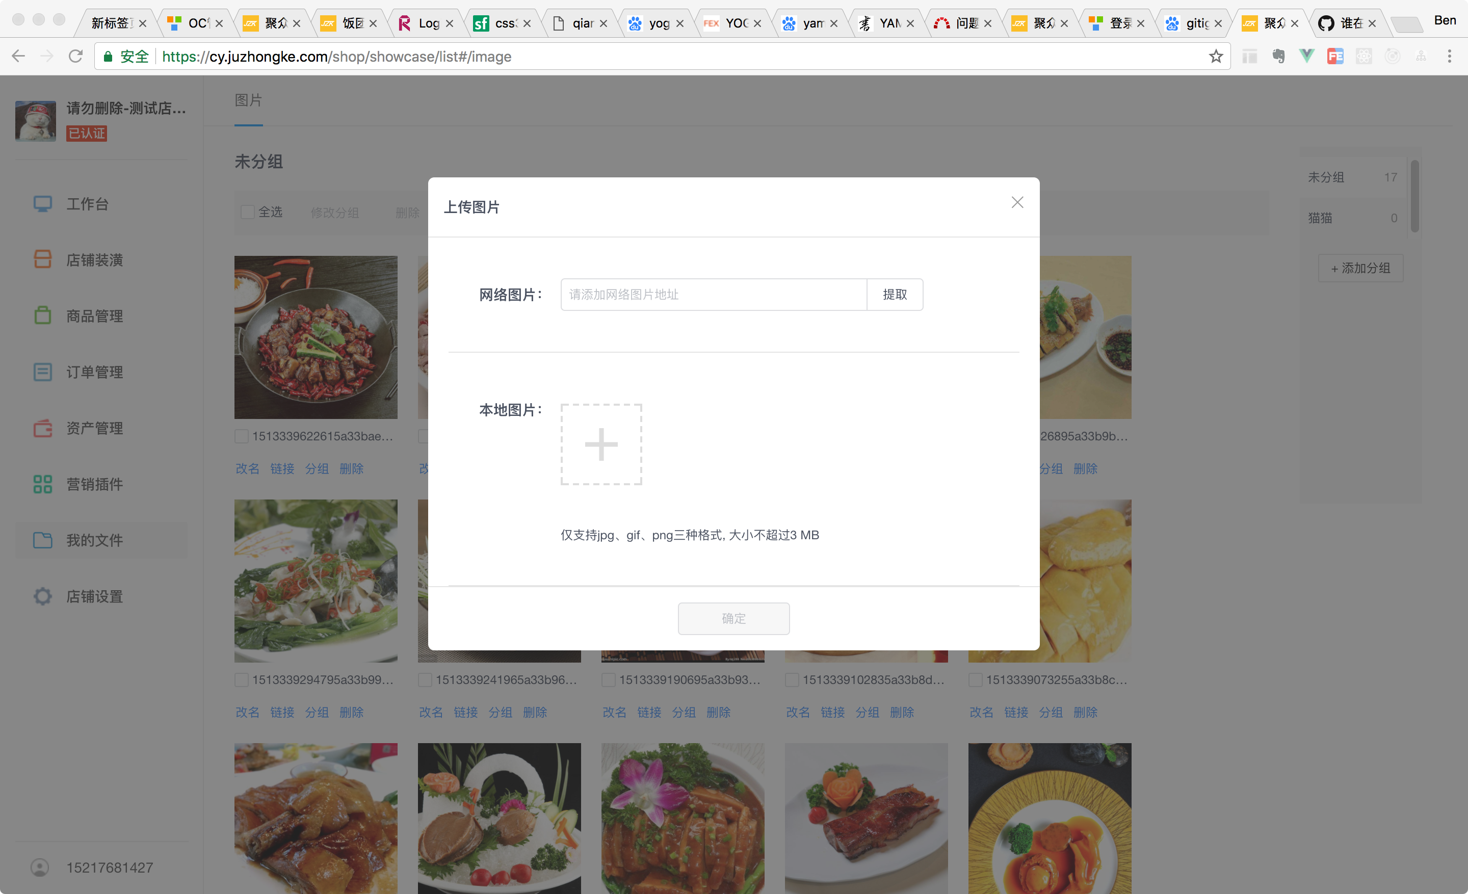Tick checkbox for image 1513339294795a33b99
1468x894 pixels.
coord(241,679)
